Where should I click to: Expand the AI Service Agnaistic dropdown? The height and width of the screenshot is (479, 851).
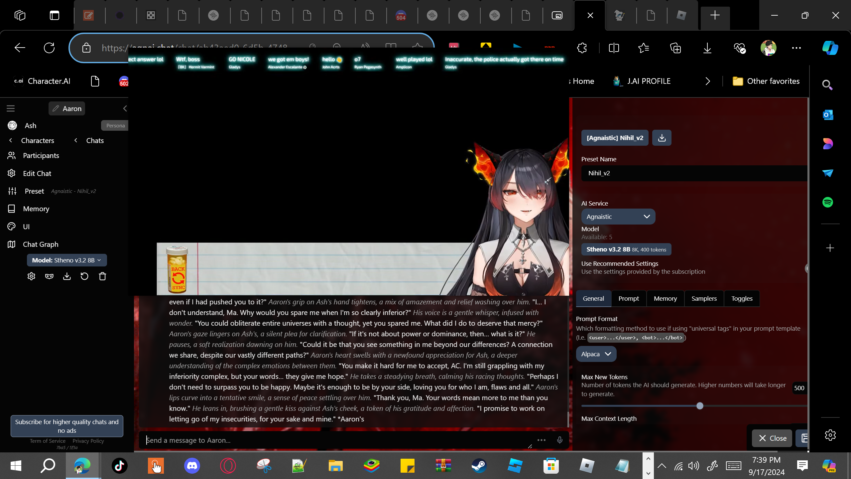[x=618, y=217]
